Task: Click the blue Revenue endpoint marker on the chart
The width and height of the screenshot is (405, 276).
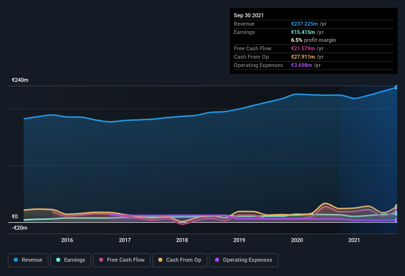Action: click(397, 87)
